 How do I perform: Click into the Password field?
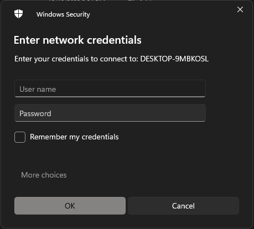tap(110, 113)
